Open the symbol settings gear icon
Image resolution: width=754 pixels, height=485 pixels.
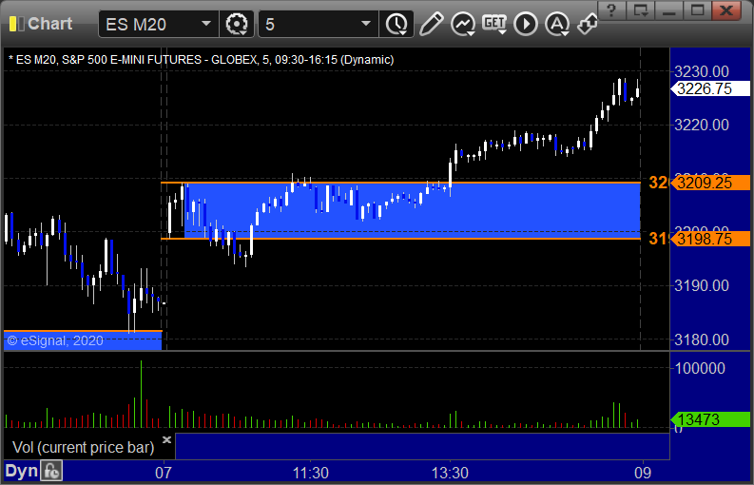click(x=236, y=24)
